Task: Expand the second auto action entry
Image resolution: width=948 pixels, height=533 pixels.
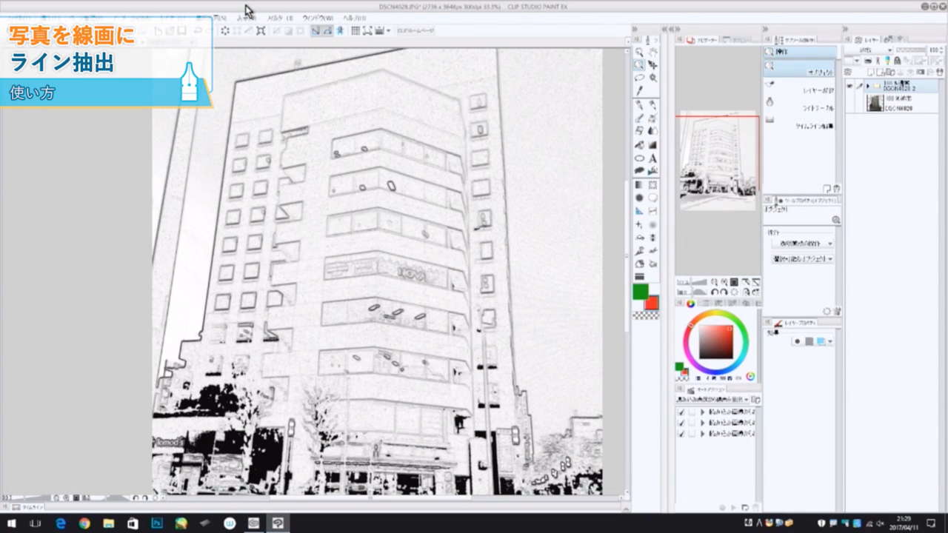Action: coord(701,423)
